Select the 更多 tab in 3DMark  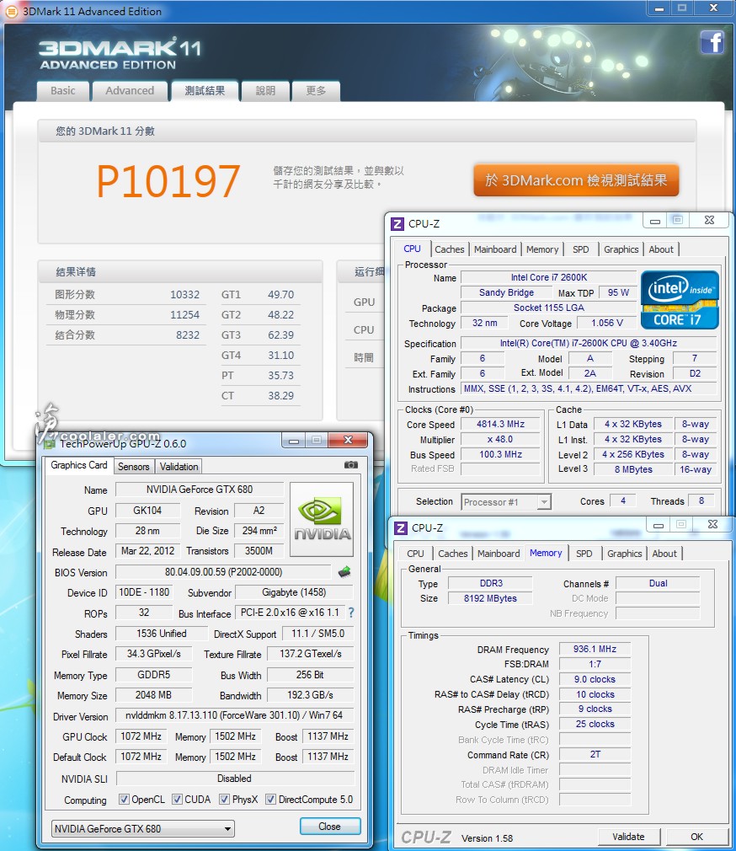(316, 91)
